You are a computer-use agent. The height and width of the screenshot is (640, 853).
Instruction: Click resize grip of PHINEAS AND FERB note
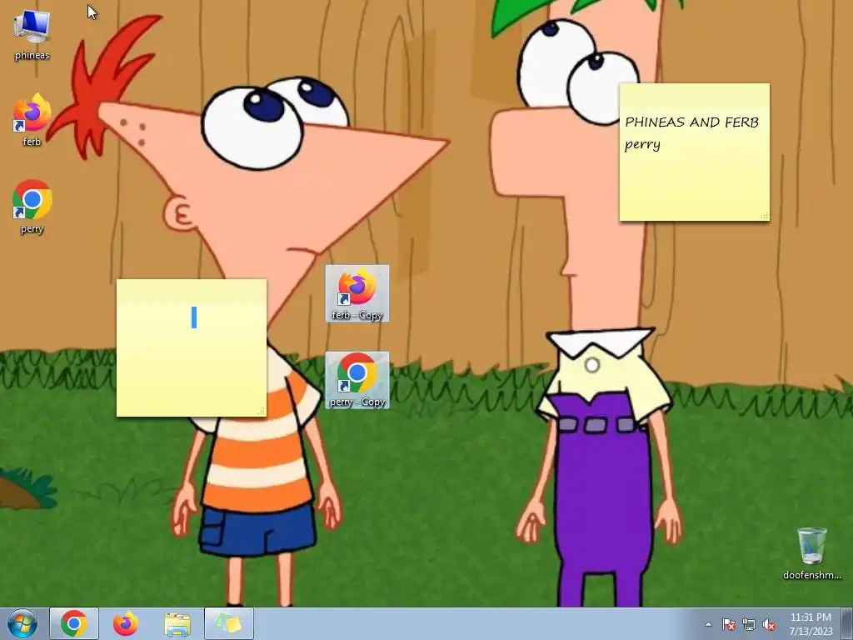pos(765,216)
